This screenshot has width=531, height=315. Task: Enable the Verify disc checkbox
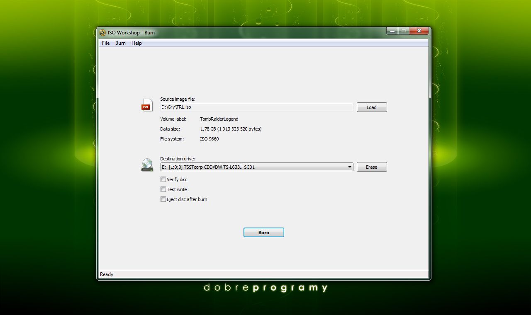[x=163, y=179]
